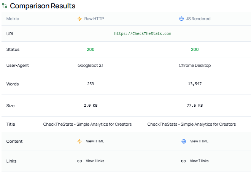Click the Metric column header
251x172 pixels.
coord(13,19)
